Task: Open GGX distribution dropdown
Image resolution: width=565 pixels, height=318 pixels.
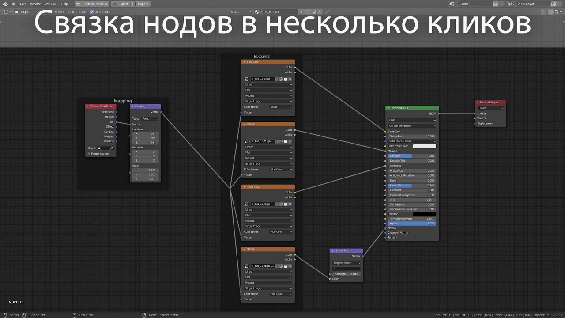Action: [412, 120]
